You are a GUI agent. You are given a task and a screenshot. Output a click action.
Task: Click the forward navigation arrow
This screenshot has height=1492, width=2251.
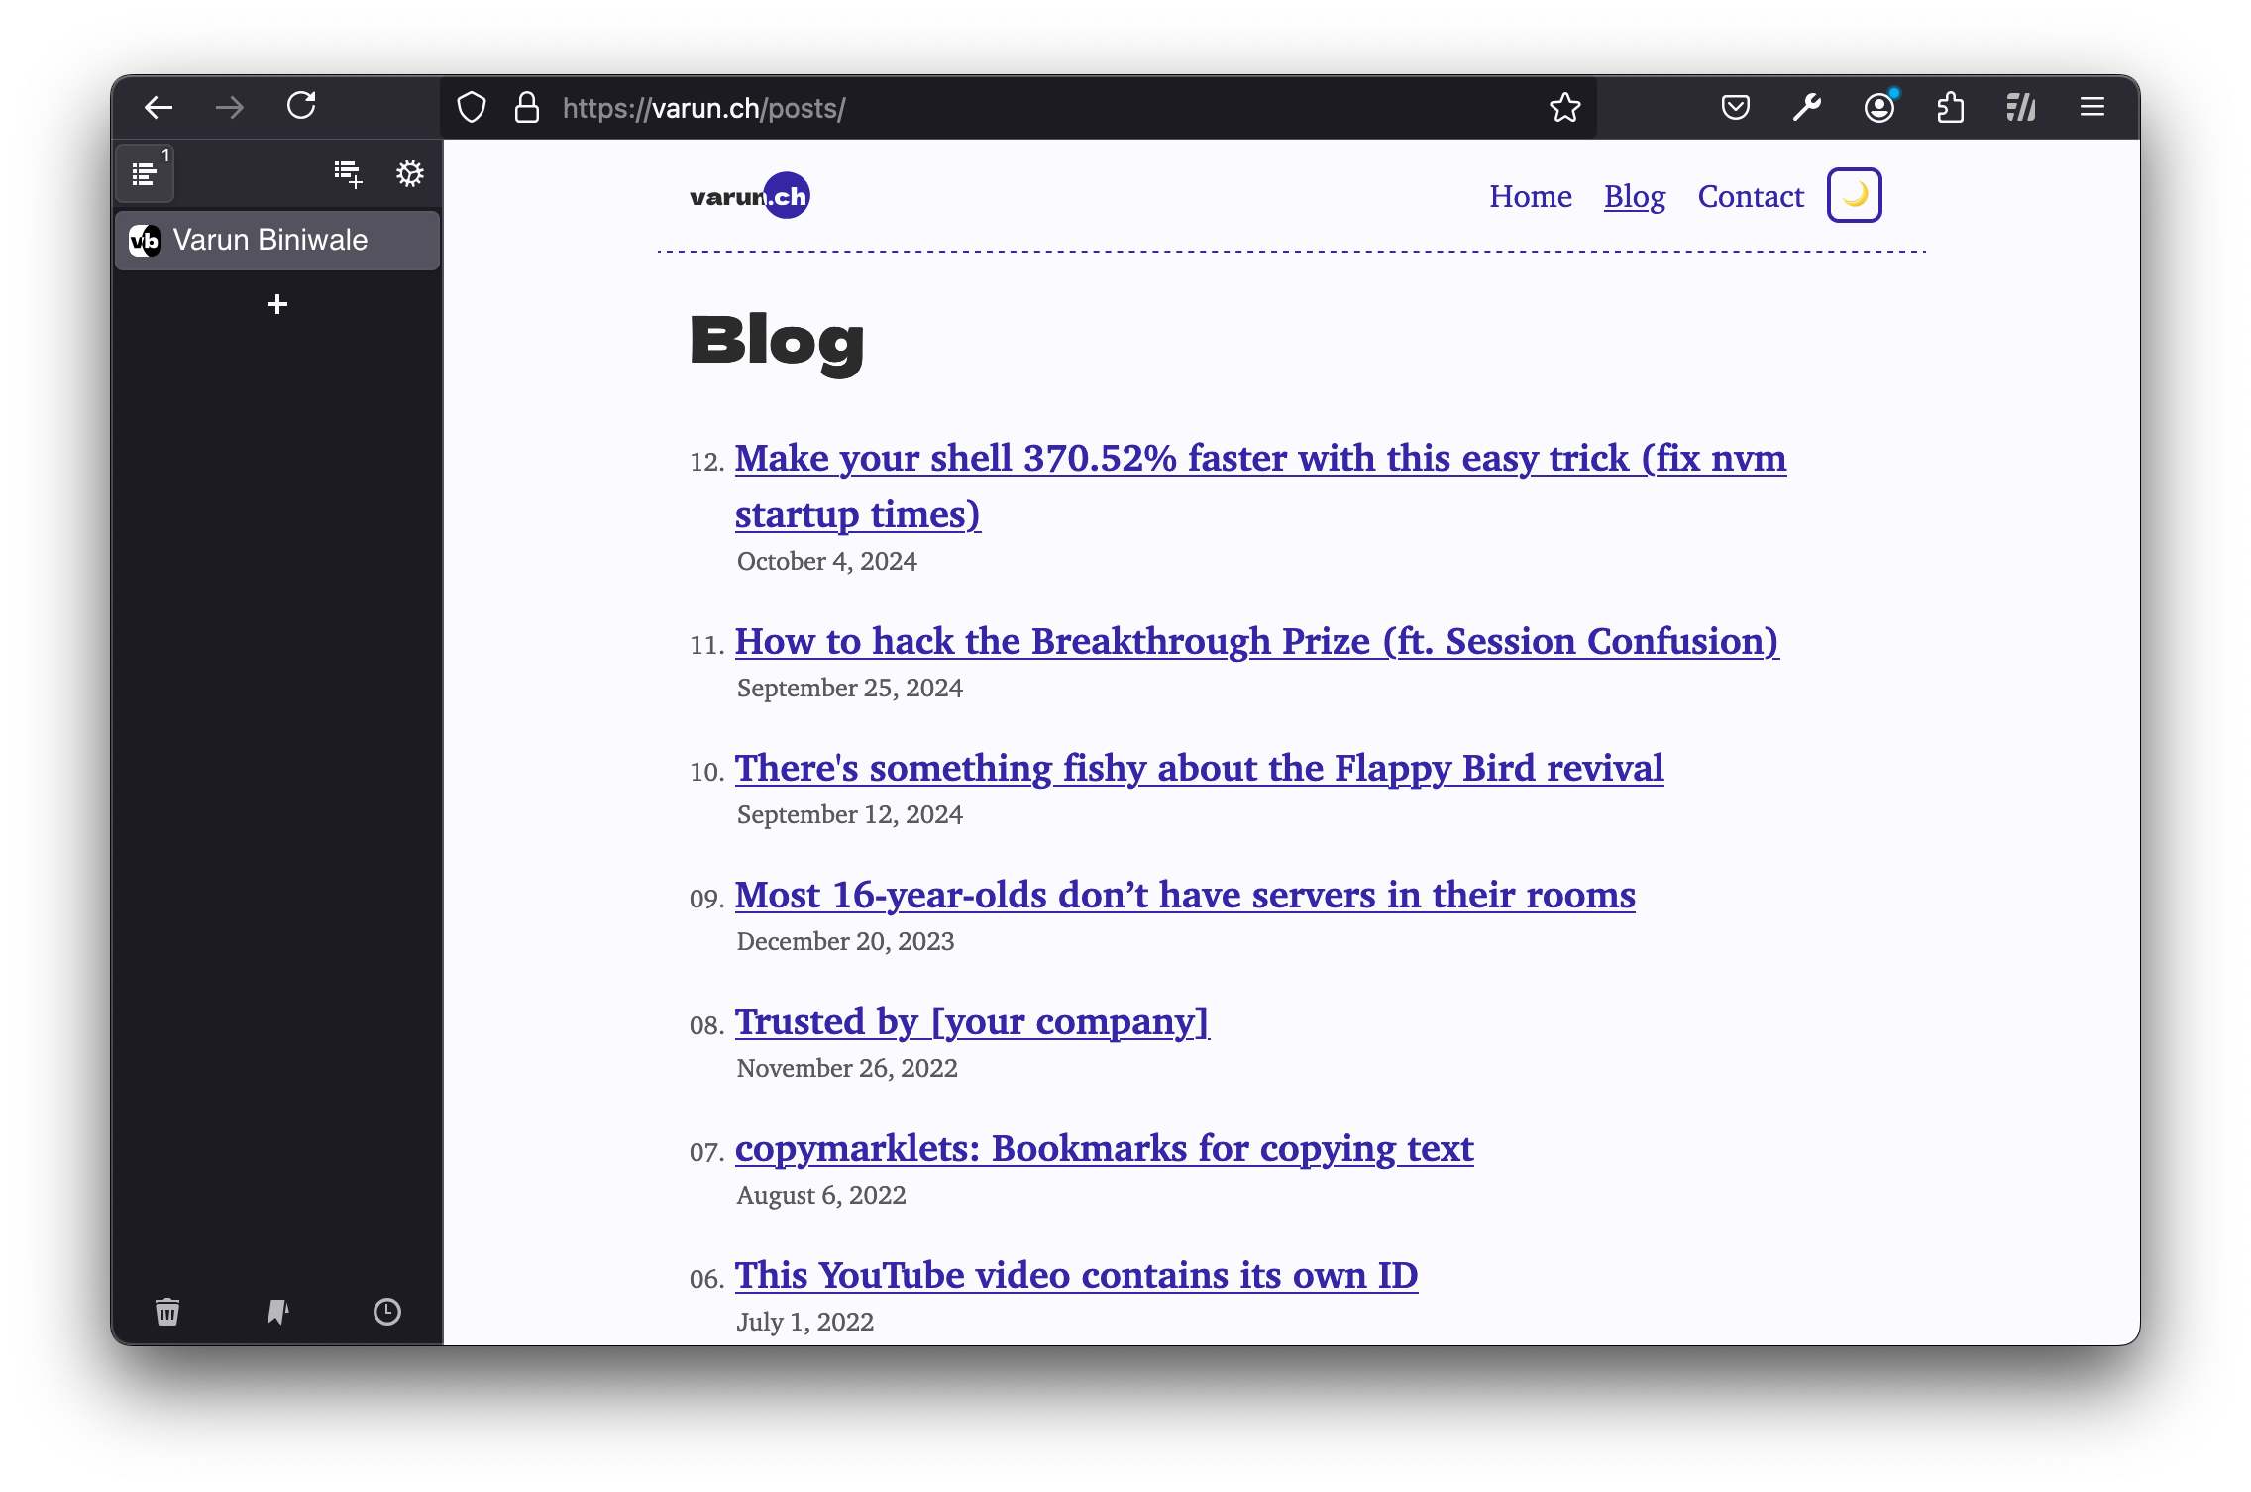pos(230,107)
